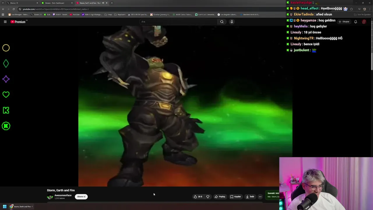Open the Home / X bookmark
The height and width of the screenshot is (210, 373).
click(x=36, y=14)
